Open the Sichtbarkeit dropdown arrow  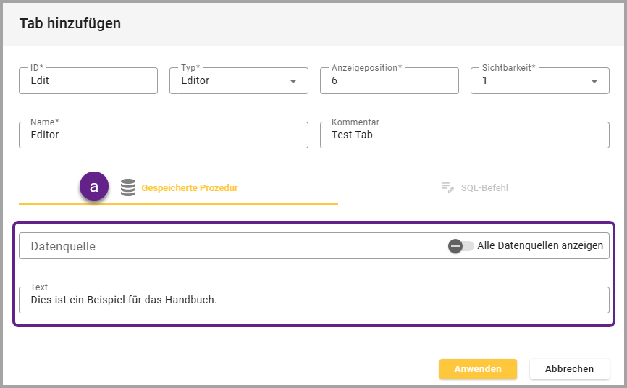(594, 81)
